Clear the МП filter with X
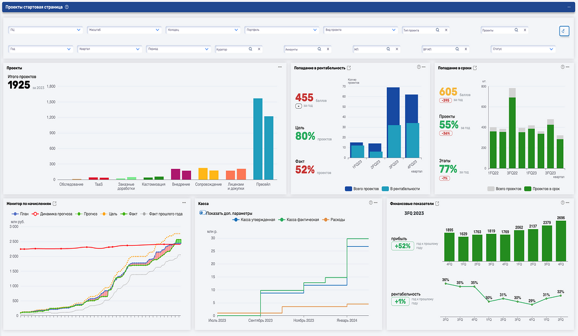This screenshot has height=336, width=578. tap(396, 48)
